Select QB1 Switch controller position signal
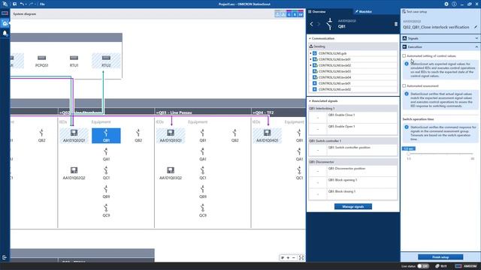This screenshot has height=270, width=481. click(353, 150)
